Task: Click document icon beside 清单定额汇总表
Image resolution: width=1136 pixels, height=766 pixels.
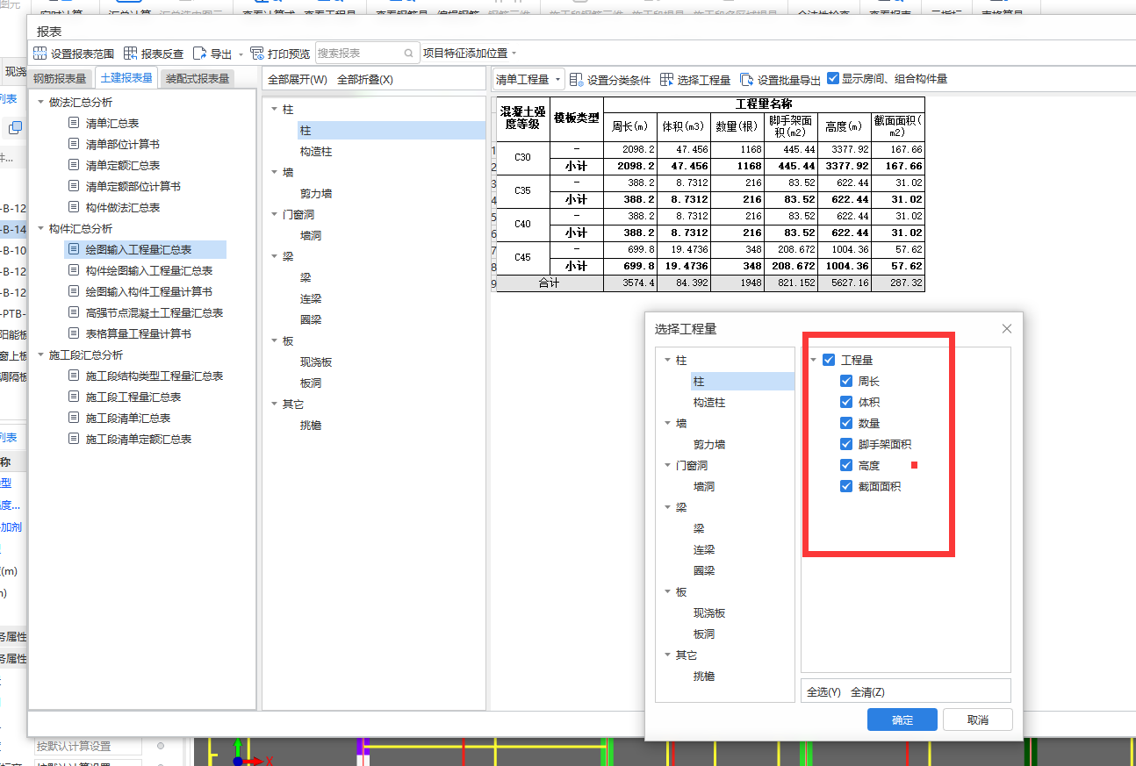Action: (x=74, y=165)
